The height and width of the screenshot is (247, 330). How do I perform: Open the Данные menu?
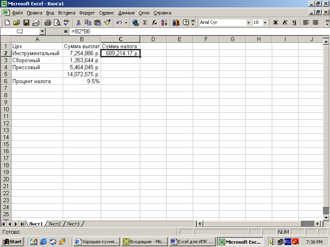click(126, 13)
